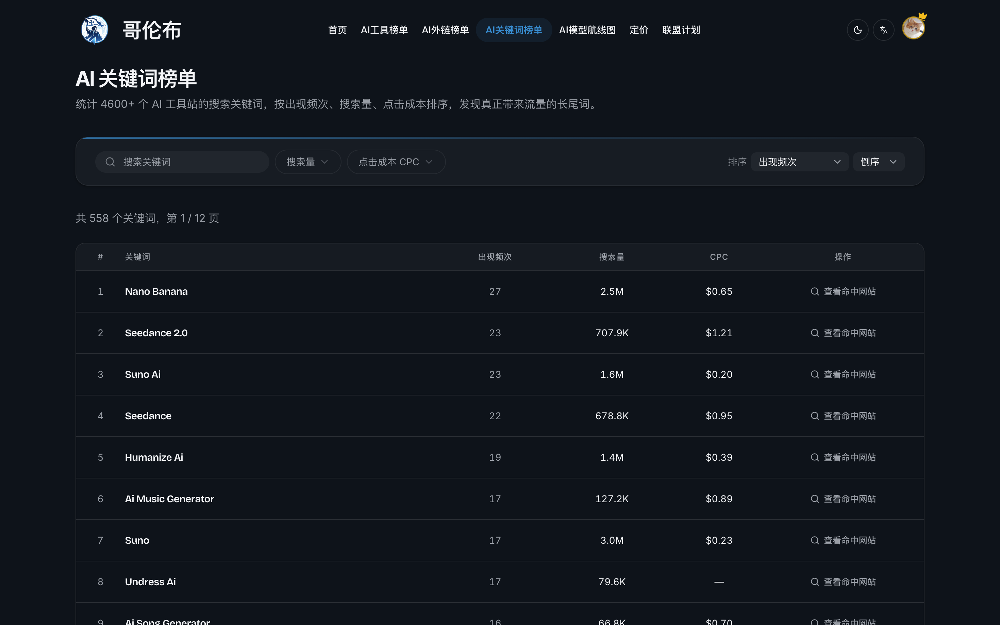The height and width of the screenshot is (625, 1000).
Task: Click 查看命中网站 for Humanize Ai
Action: click(x=843, y=457)
